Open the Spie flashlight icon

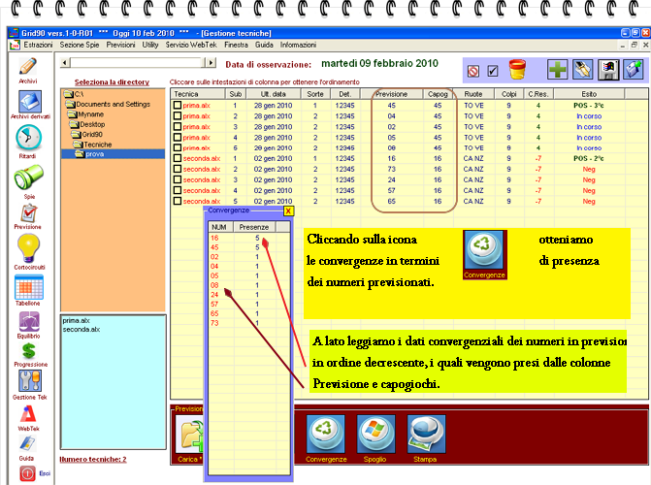click(28, 177)
